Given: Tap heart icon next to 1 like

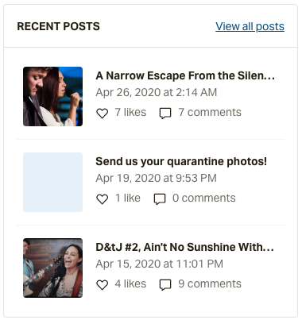Looking at the screenshot, I should 102,199.
